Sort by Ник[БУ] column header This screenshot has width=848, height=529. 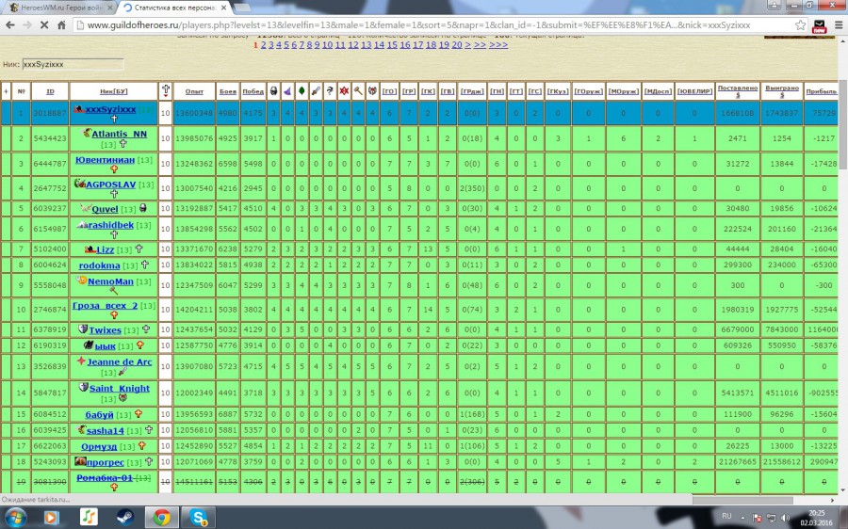click(114, 91)
